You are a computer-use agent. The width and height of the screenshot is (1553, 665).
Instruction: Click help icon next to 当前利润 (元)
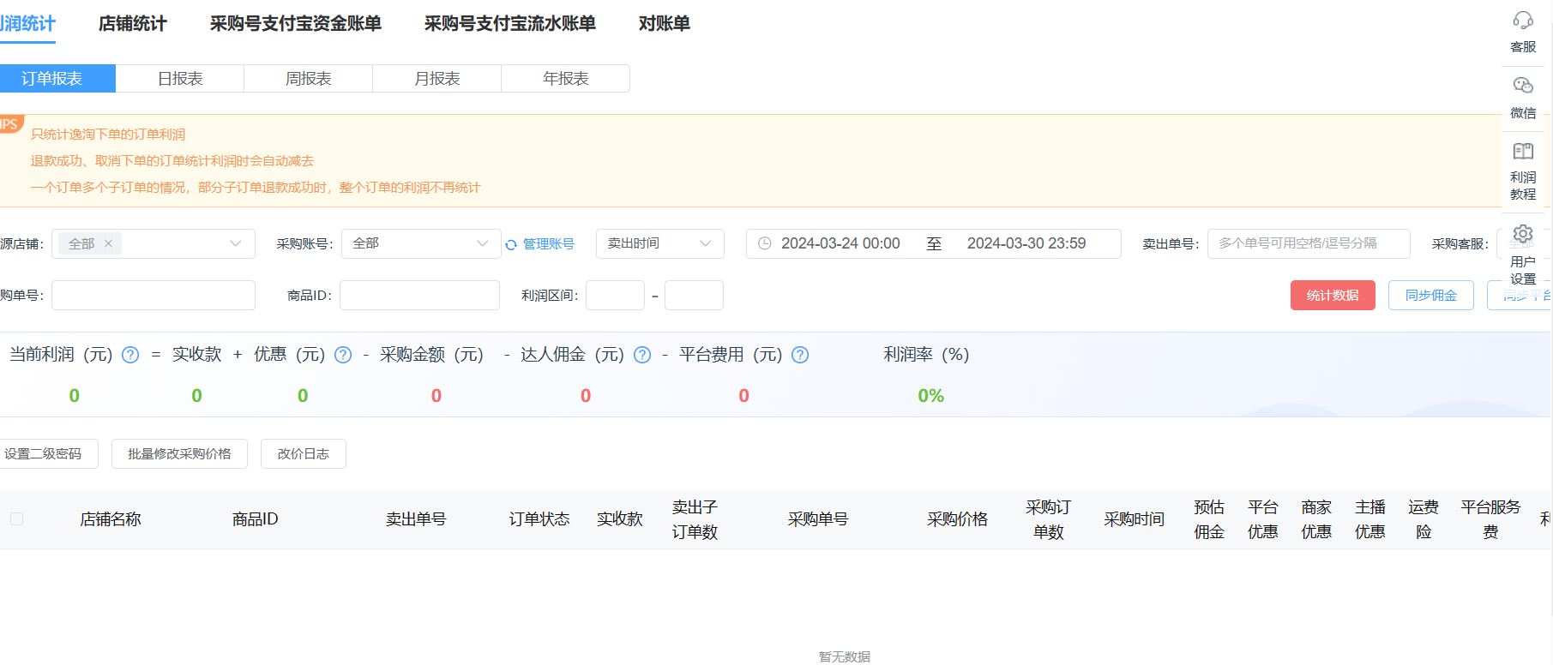[130, 355]
